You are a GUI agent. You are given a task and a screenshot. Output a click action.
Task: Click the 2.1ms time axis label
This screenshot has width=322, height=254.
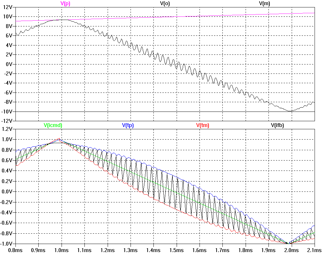pos(314,250)
